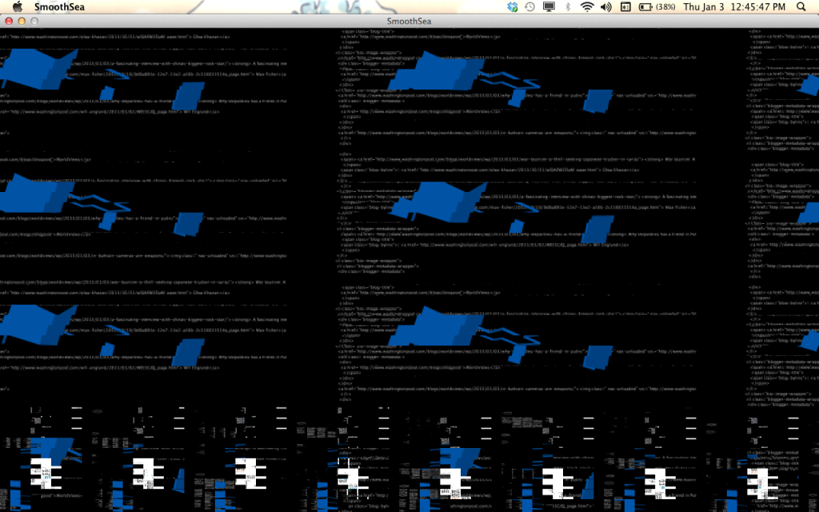
Task: Open the Wi-Fi status menu
Action: [587, 7]
